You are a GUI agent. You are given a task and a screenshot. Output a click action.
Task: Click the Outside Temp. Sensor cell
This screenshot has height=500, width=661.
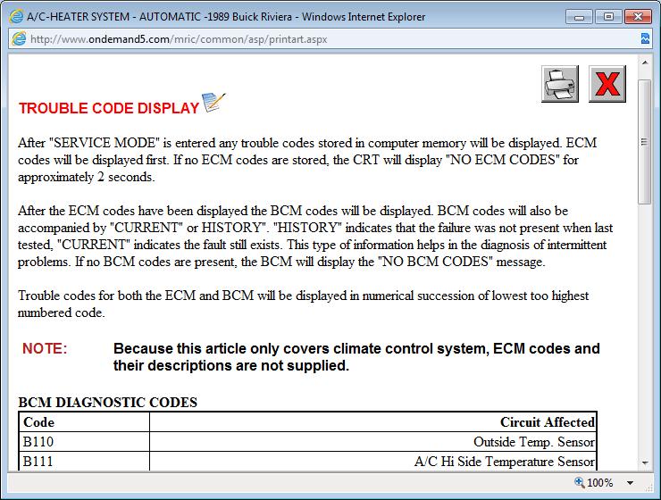pyautogui.click(x=373, y=442)
